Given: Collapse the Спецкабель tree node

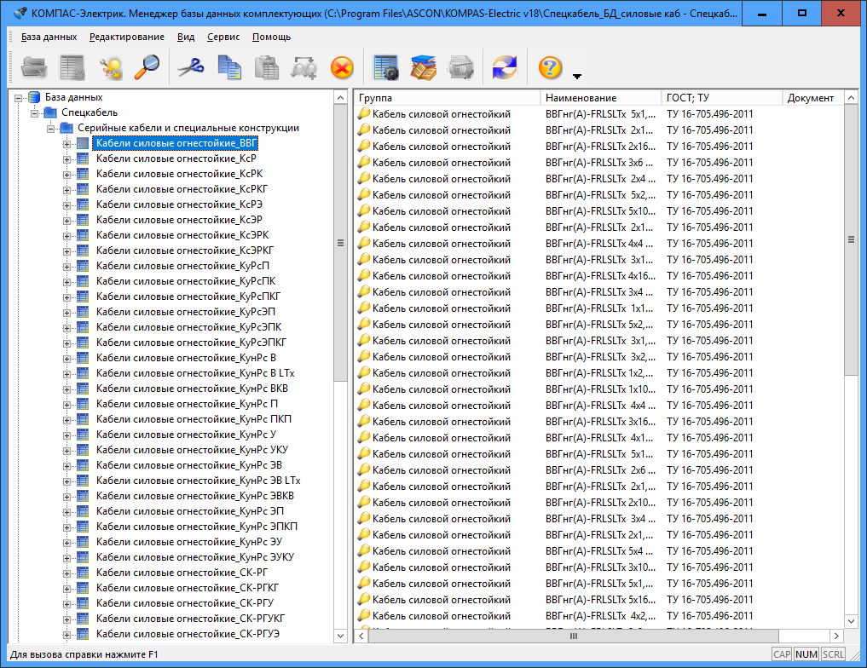Looking at the screenshot, I should coord(34,114).
